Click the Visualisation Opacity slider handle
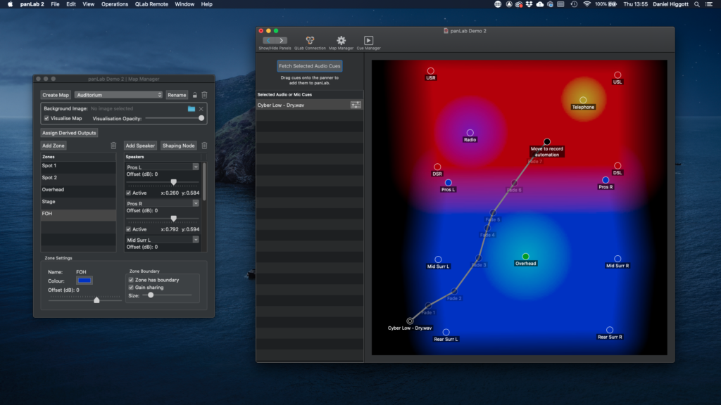The width and height of the screenshot is (721, 405). point(201,118)
